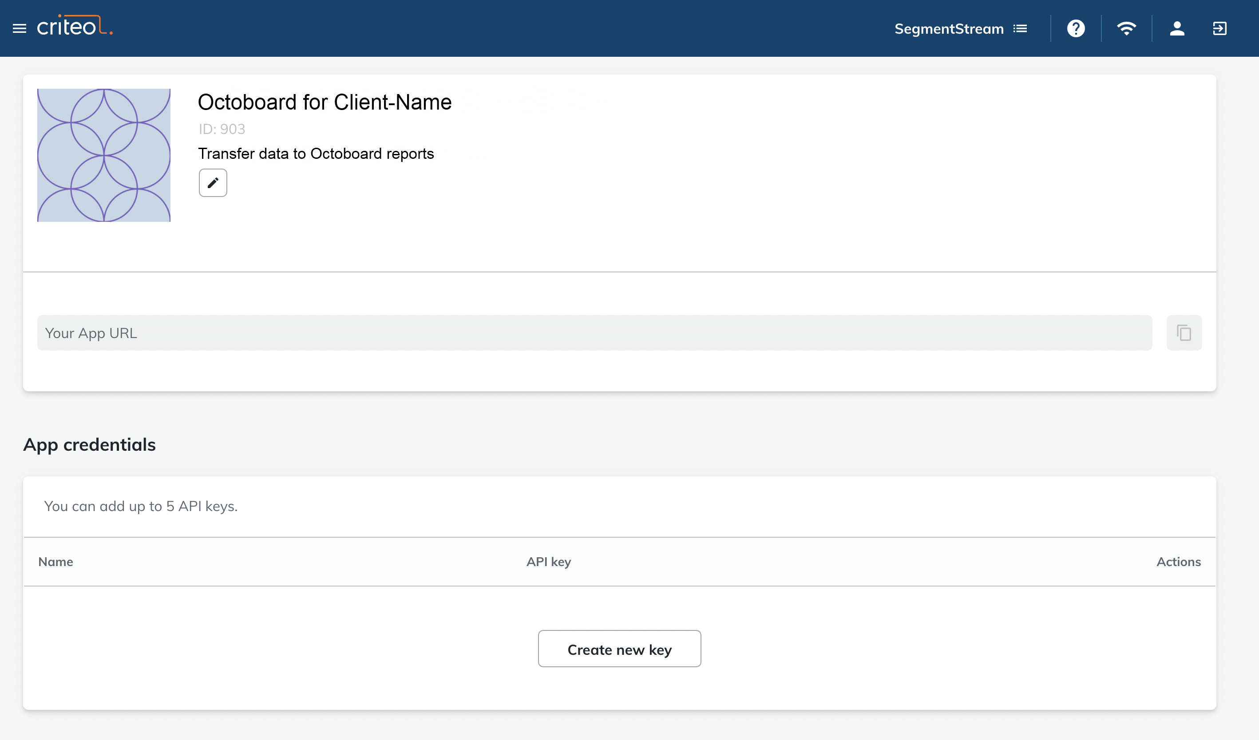Click the app image thumbnail

click(104, 155)
